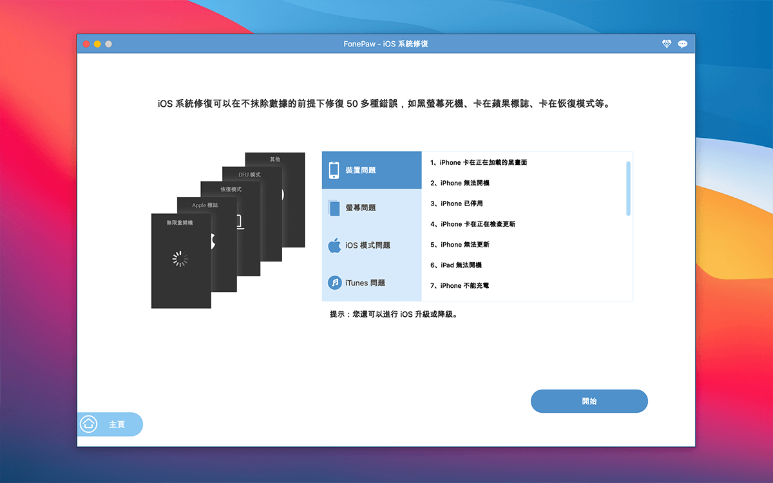Open the chat feedback icon in title bar

point(683,44)
